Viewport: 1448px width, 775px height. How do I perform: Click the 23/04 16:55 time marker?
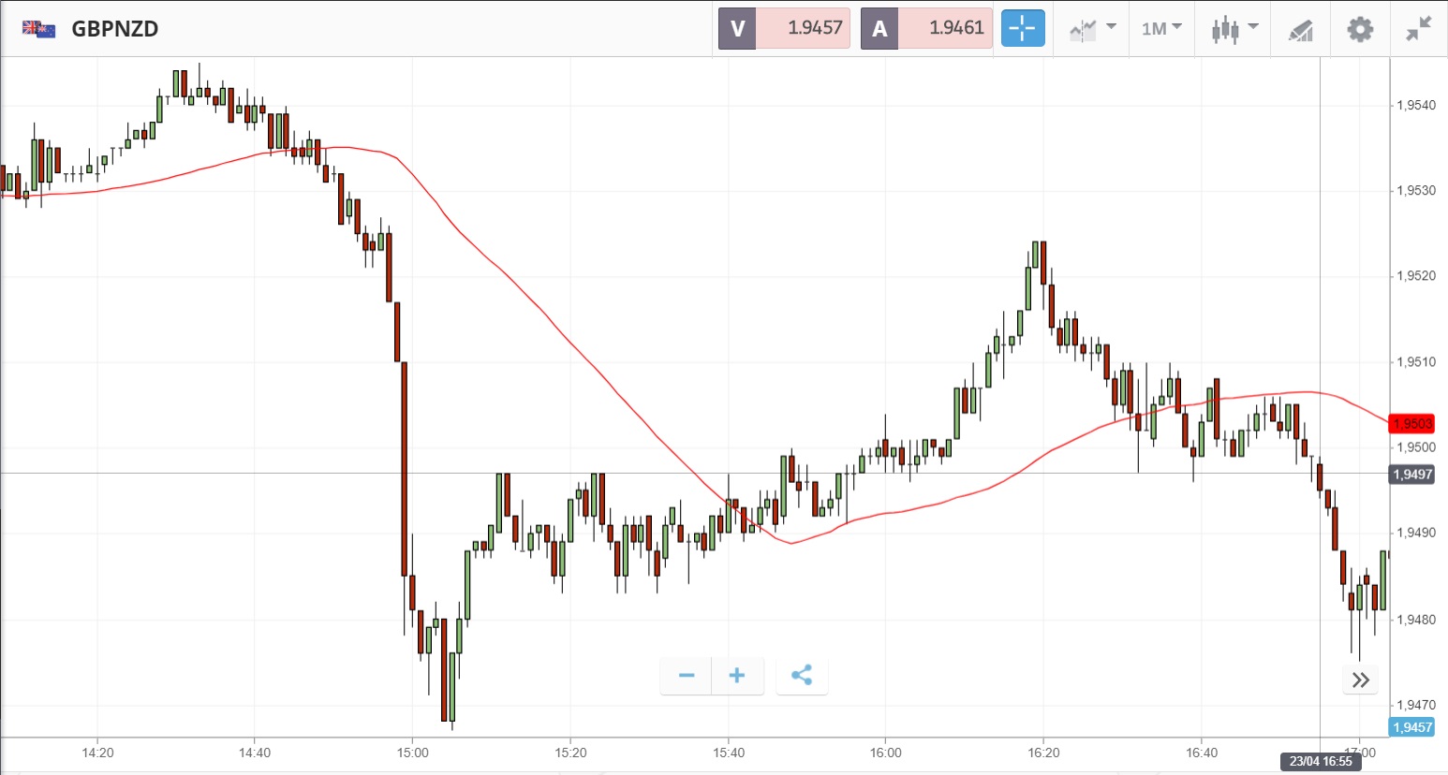(x=1320, y=761)
